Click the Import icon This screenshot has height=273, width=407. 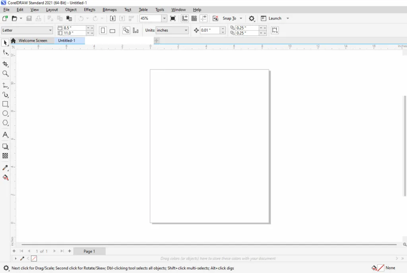pyautogui.click(x=112, y=18)
